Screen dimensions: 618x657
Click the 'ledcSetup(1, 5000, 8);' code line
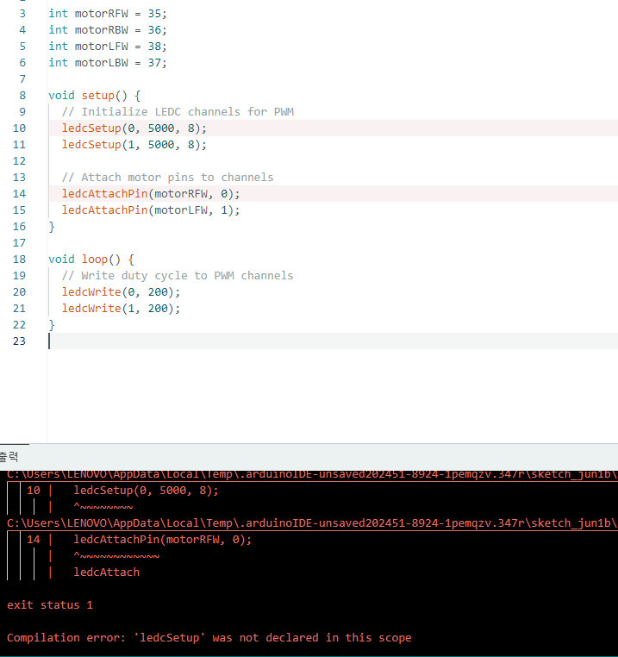coord(134,145)
